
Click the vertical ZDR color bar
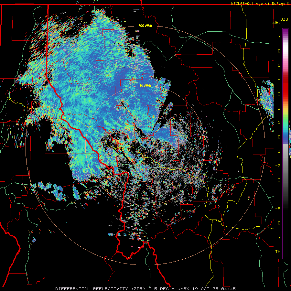tap(286, 144)
